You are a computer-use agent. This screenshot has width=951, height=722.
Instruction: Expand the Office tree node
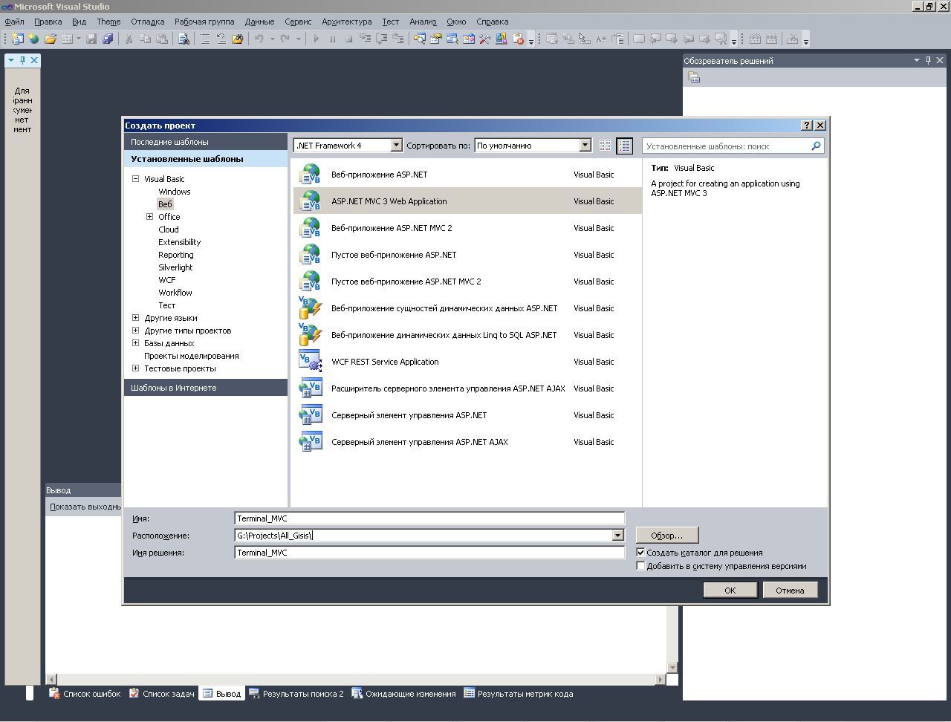coord(149,217)
